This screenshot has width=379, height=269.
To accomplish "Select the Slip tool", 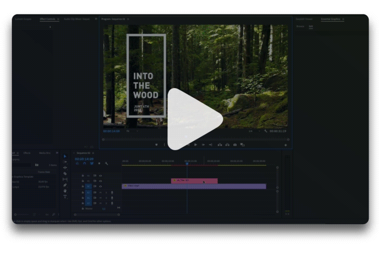I will pos(65,179).
